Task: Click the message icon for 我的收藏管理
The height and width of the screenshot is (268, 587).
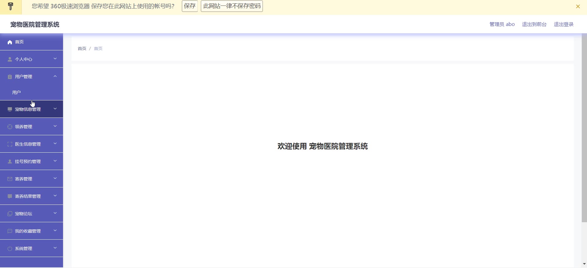Action: [10, 231]
